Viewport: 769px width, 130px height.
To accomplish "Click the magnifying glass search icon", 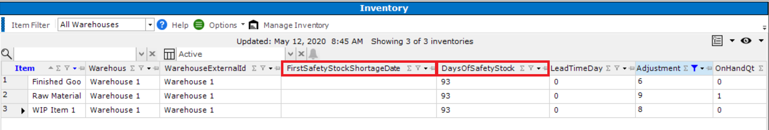I will 6,54.
